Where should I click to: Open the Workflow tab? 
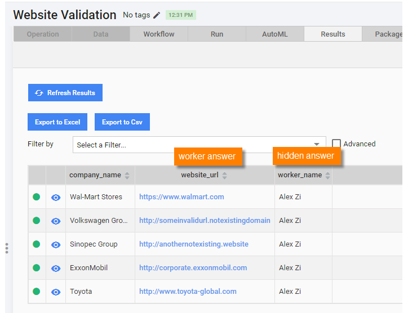pyautogui.click(x=159, y=34)
